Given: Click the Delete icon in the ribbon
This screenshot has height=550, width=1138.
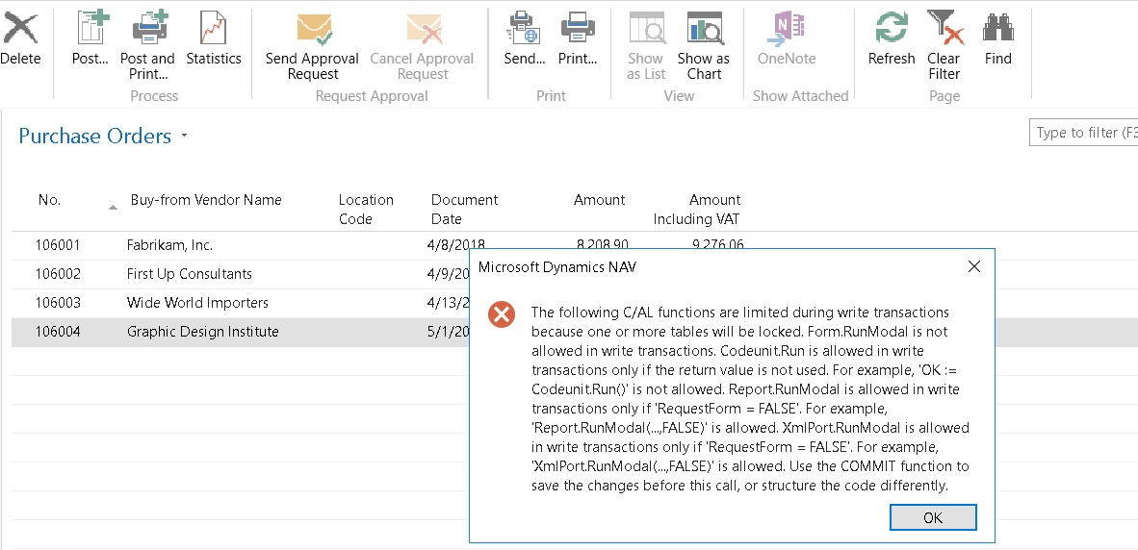Looking at the screenshot, I should click(x=19, y=30).
